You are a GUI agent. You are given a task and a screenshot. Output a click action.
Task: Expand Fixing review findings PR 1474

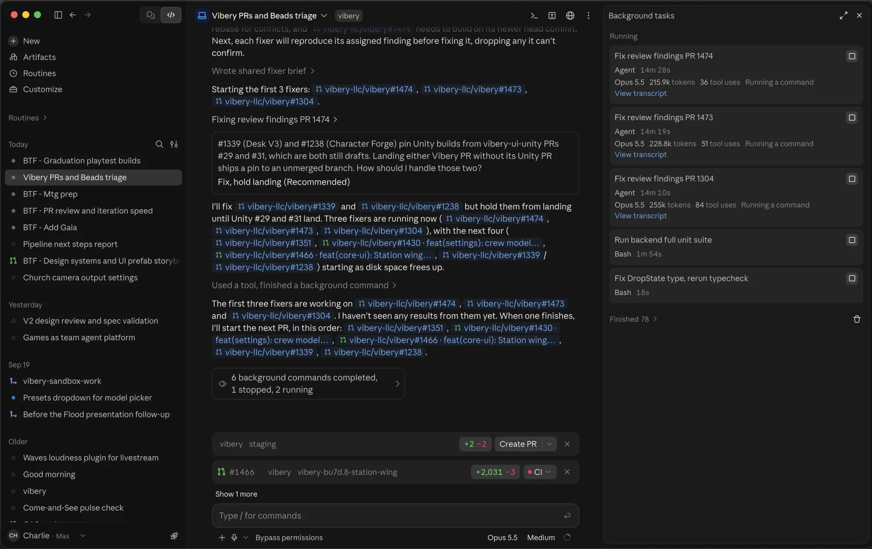pos(275,119)
